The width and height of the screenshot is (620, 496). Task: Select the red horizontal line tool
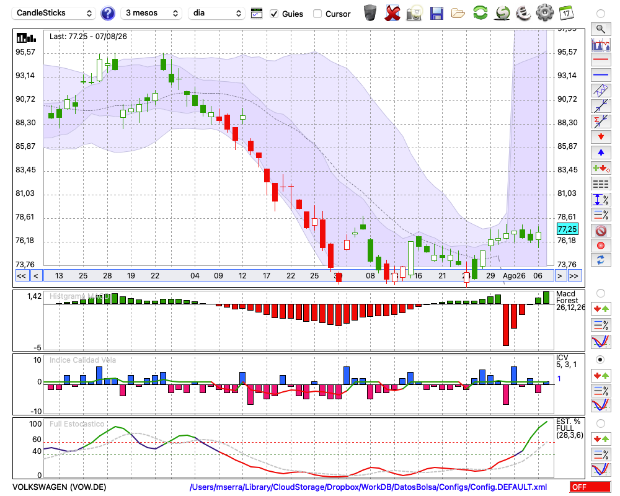coord(601,60)
